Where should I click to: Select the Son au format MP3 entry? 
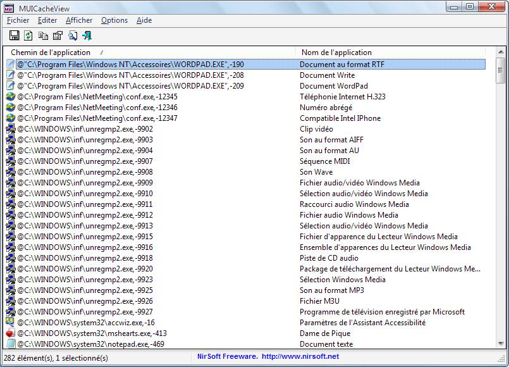coord(332,290)
